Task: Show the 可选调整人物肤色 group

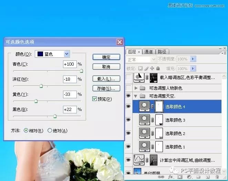Action: (128, 88)
